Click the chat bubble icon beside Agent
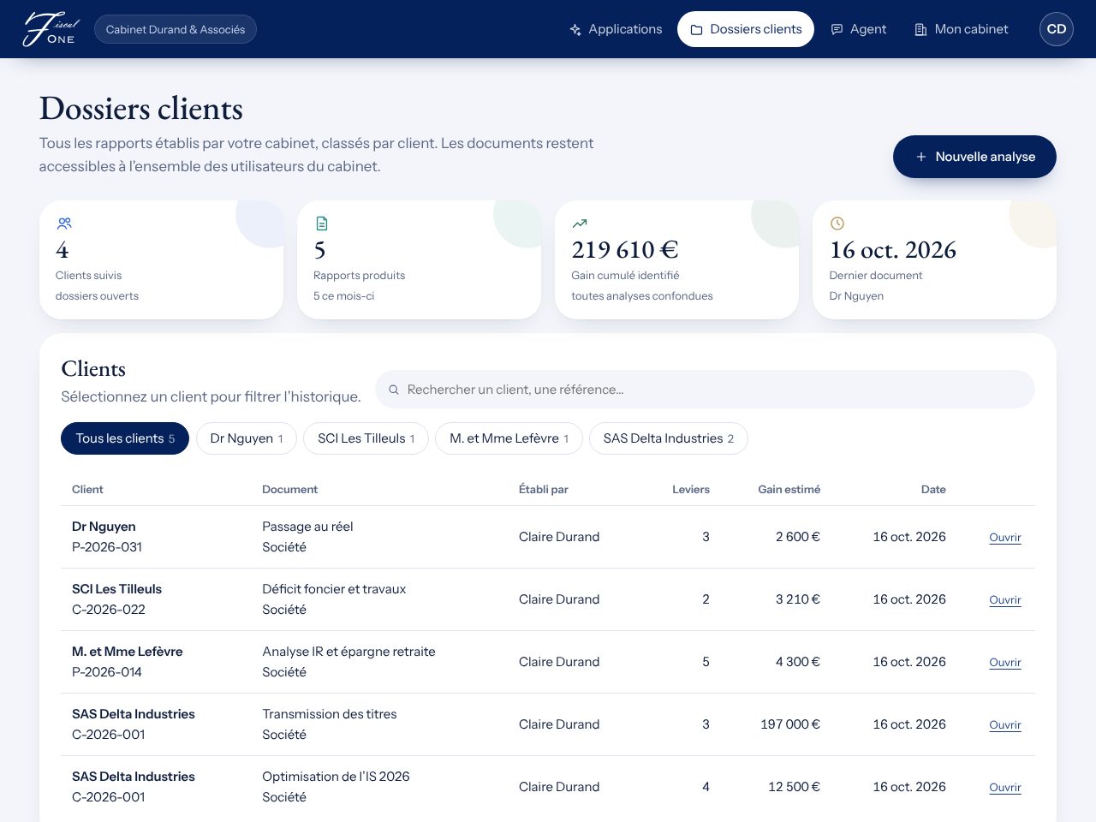The image size is (1096, 822). (837, 30)
